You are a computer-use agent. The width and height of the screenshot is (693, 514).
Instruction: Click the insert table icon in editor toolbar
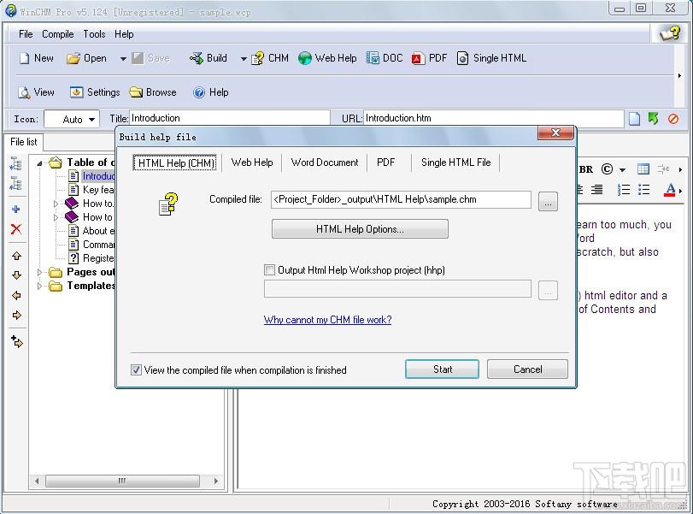tap(643, 169)
